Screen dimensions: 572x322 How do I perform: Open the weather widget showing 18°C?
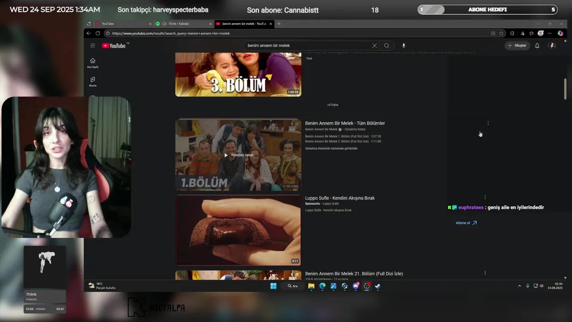(x=102, y=286)
